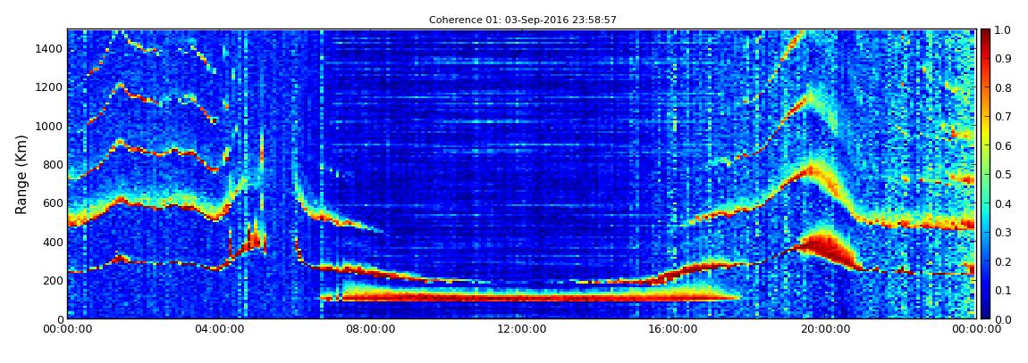The image size is (1028, 363).
Task: Click the yellow section of the colorbar
Action: [x=985, y=134]
